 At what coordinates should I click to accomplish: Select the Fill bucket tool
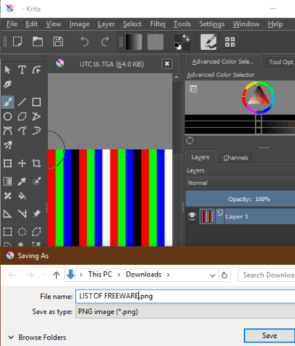coord(22,196)
